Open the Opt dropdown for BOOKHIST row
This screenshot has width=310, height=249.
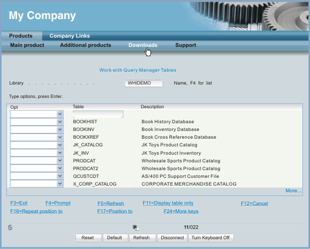point(60,122)
